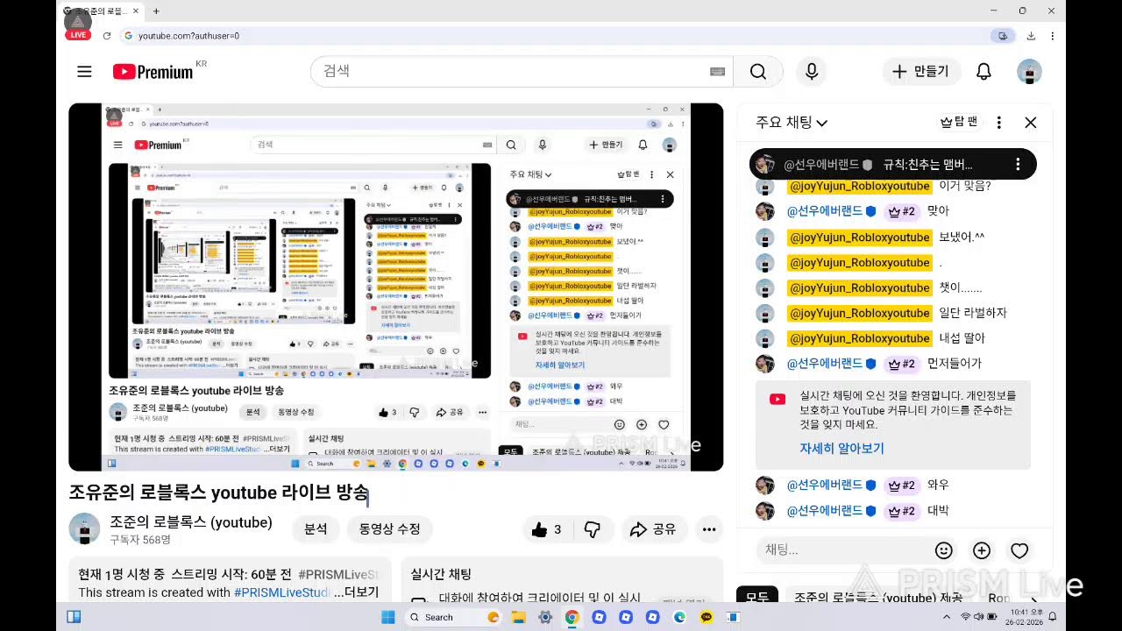Open the on-screen keyboard in search box

pos(717,72)
